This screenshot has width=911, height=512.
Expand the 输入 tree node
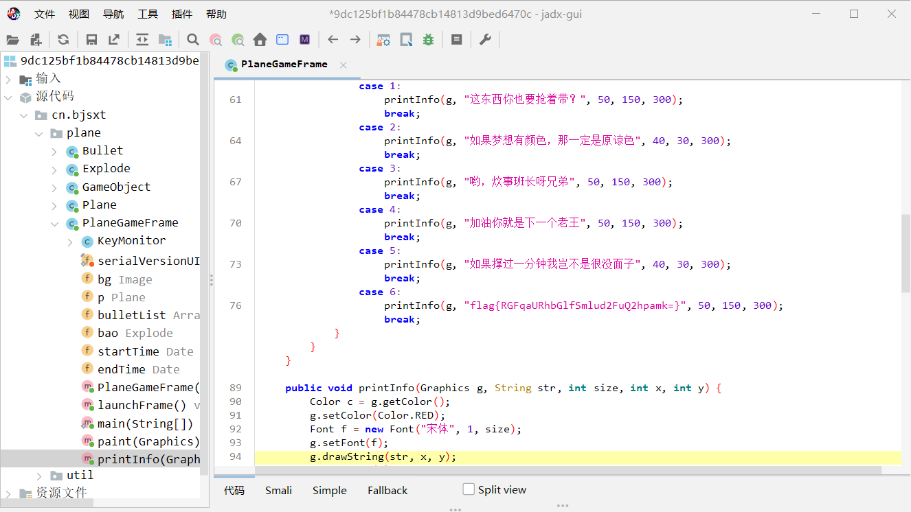(x=8, y=79)
